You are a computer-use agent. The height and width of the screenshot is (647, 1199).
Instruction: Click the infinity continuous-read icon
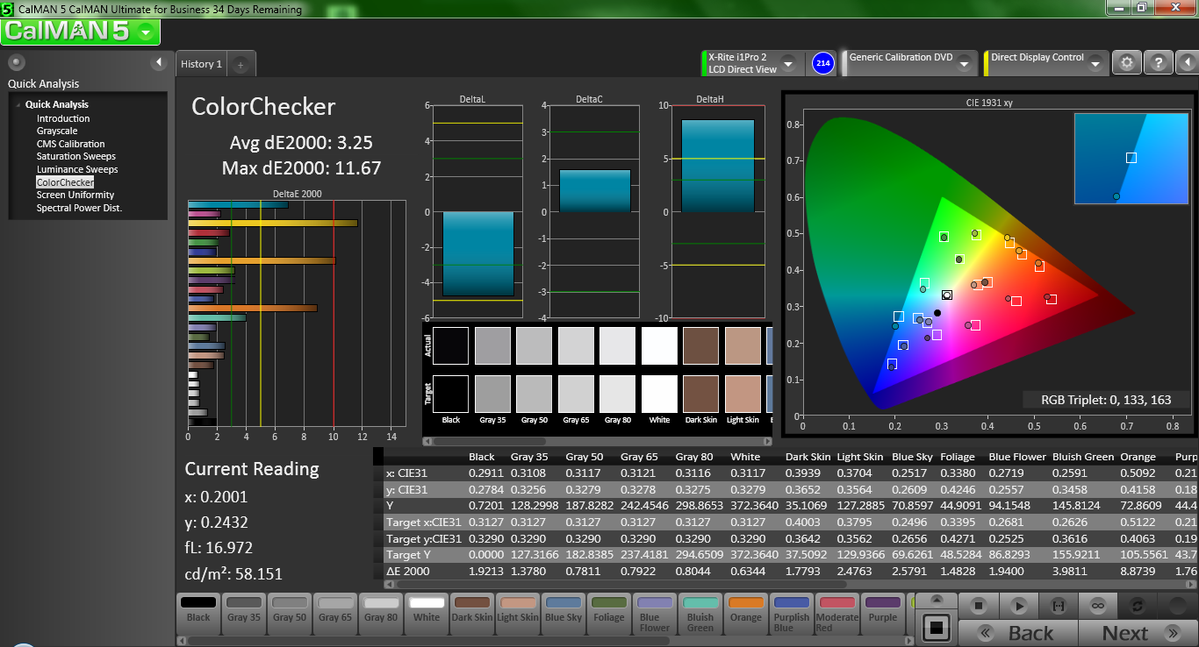click(1097, 605)
